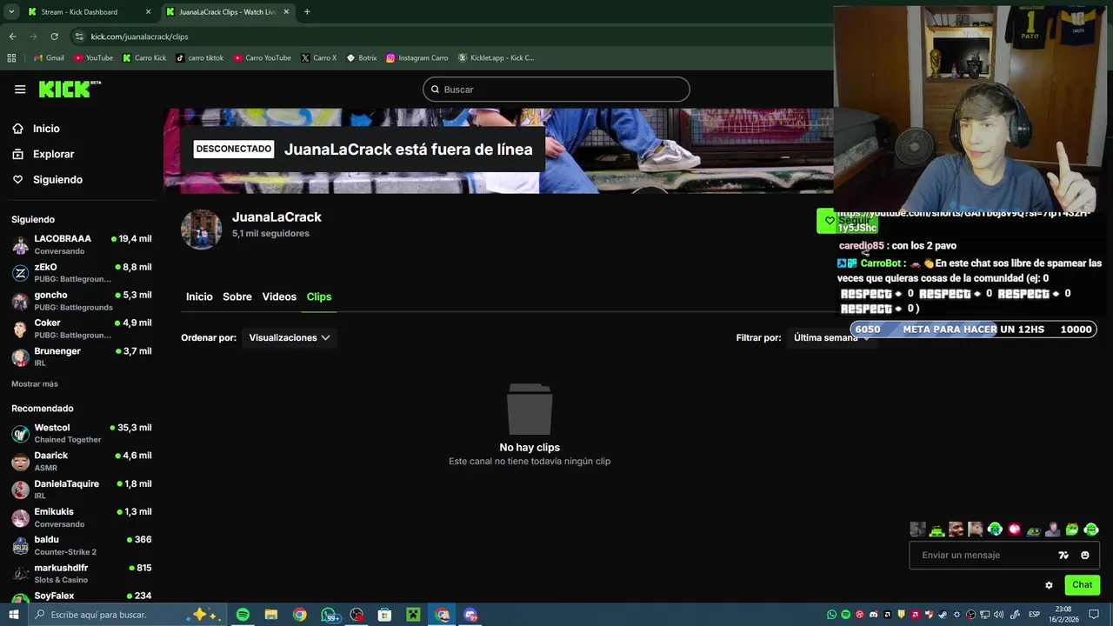The width and height of the screenshot is (1113, 626).
Task: Open LACOBRAAA channel in following list
Action: (x=82, y=244)
